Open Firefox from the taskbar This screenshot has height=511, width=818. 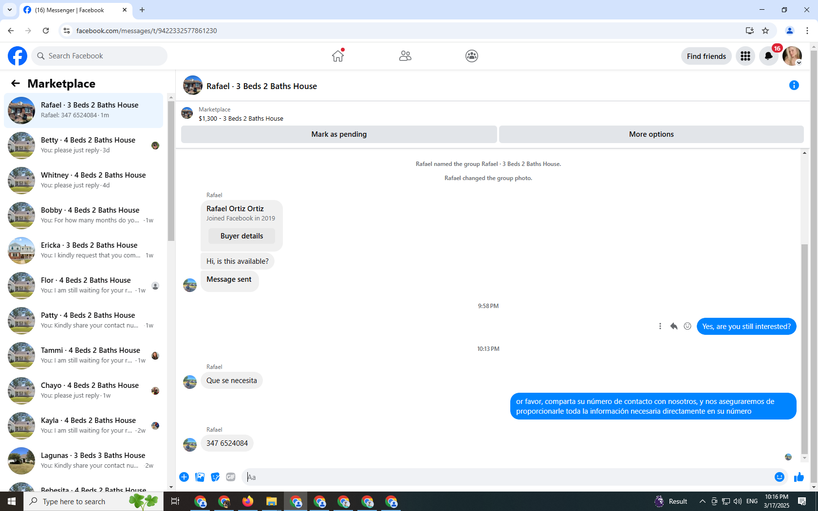[248, 501]
